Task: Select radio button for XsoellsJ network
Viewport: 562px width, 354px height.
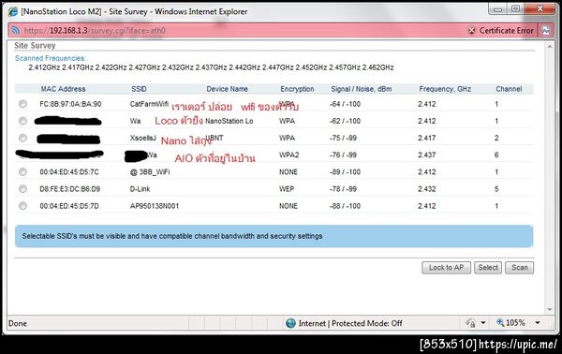Action: (x=22, y=138)
